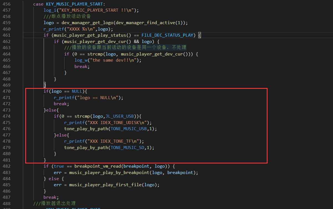This screenshot has height=209, width=333.
Task: Click the closing bracket on line 469
Action: [x=45, y=85]
